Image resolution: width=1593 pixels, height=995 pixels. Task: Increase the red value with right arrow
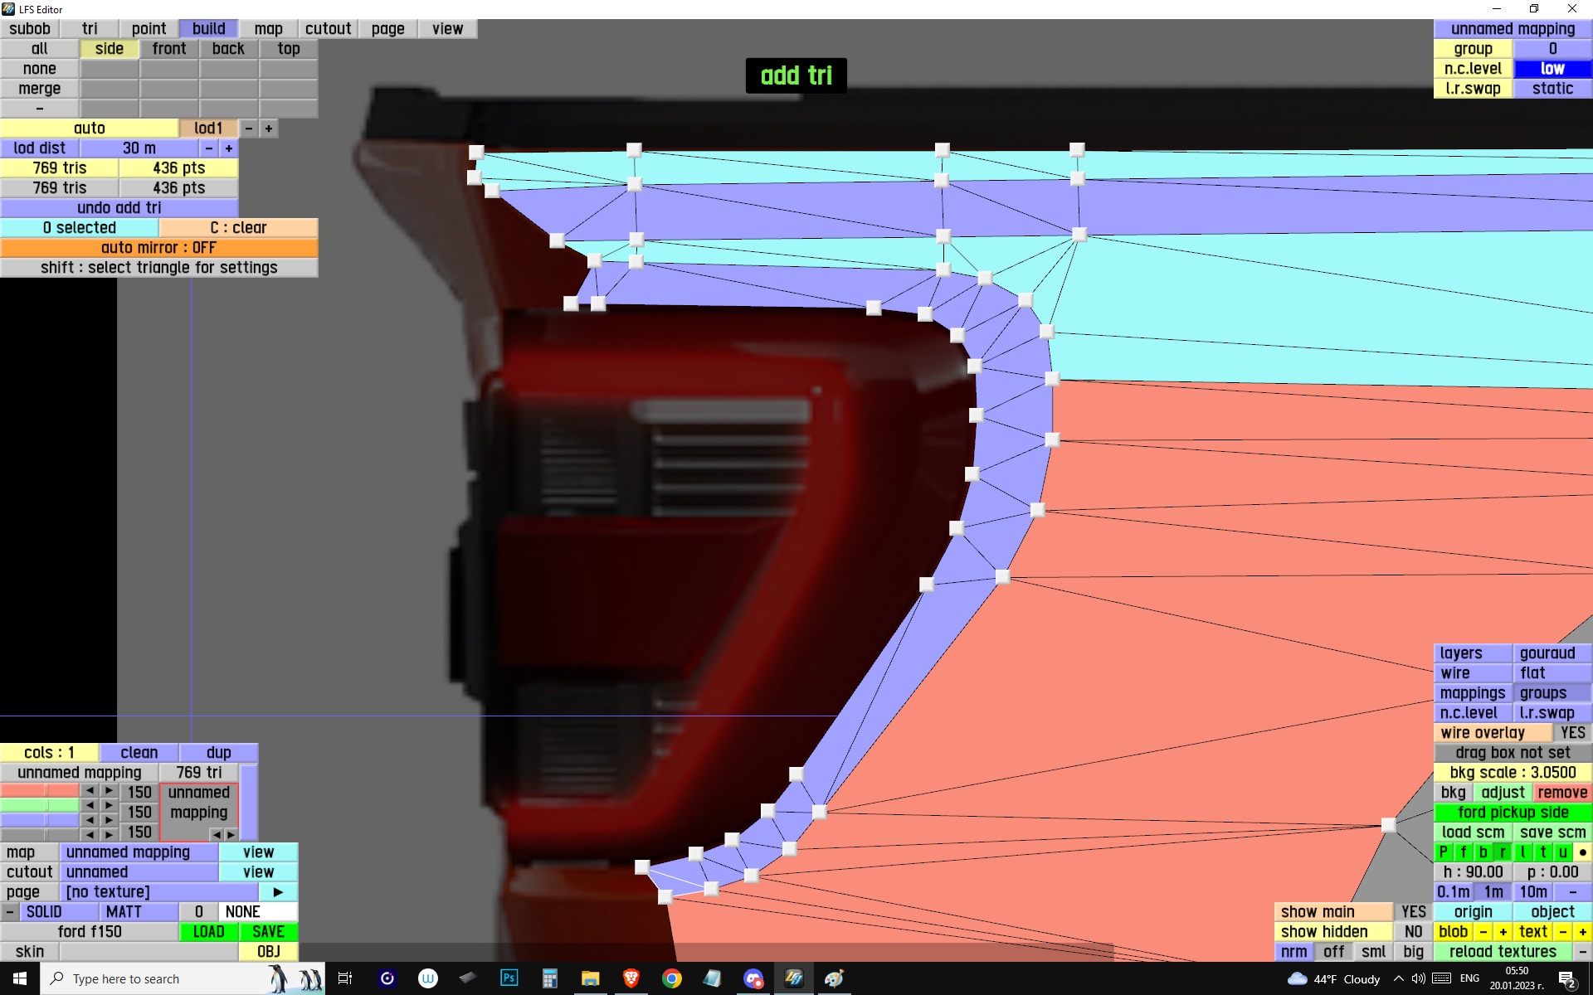pyautogui.click(x=109, y=791)
